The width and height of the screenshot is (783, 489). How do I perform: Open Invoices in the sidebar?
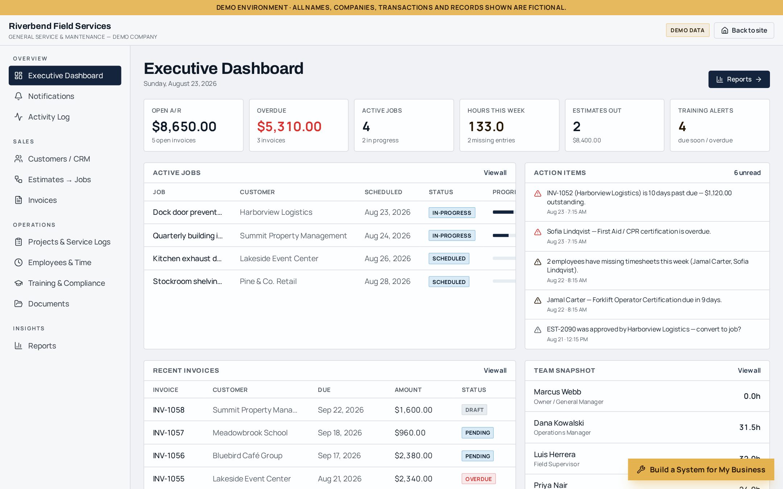click(x=65, y=200)
